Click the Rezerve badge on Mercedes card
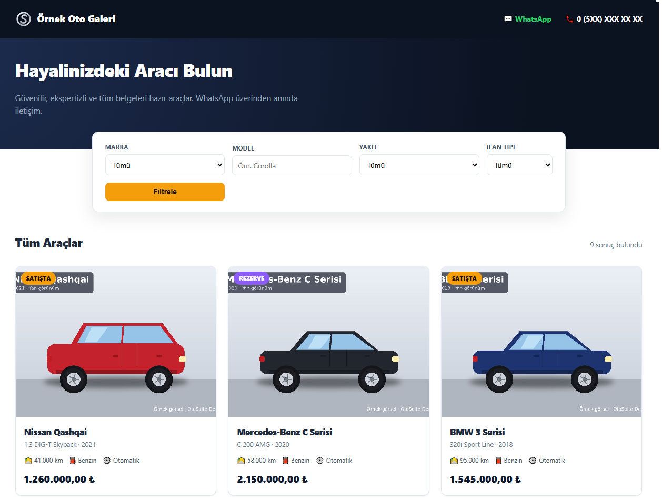662x500 pixels. (252, 278)
